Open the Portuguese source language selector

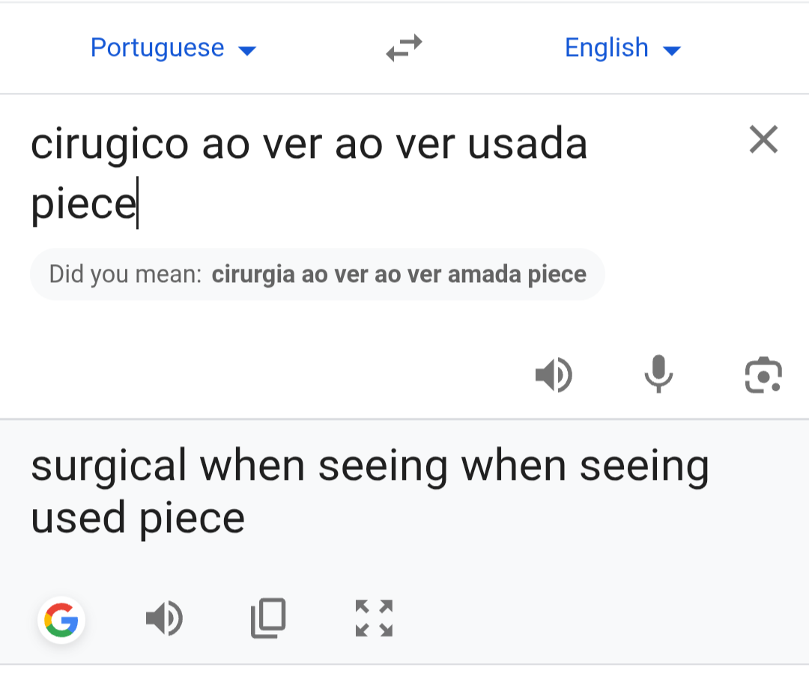click(157, 49)
